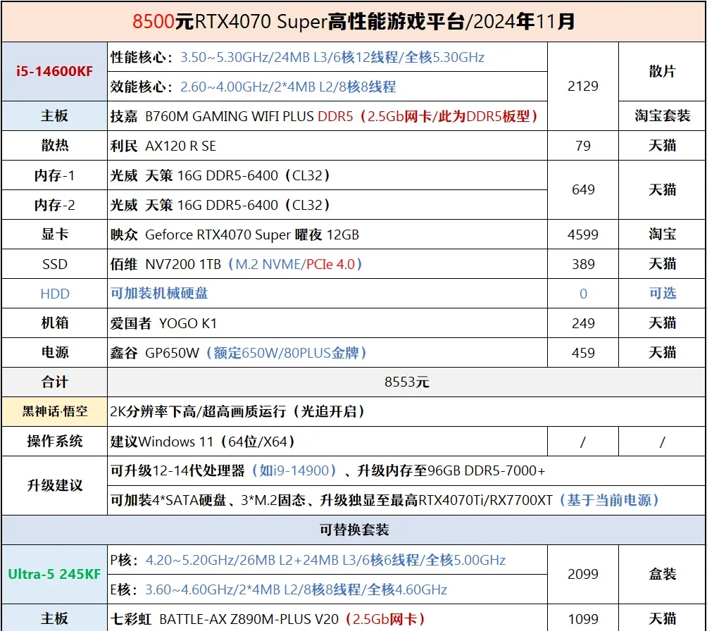This screenshot has width=707, height=631.
Task: Click "天猫" in the 散热 row
Action: [662, 145]
